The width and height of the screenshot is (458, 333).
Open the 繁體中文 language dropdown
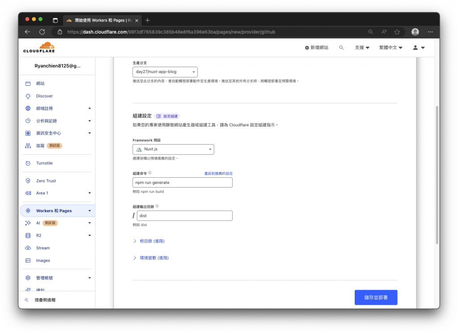[x=390, y=47]
